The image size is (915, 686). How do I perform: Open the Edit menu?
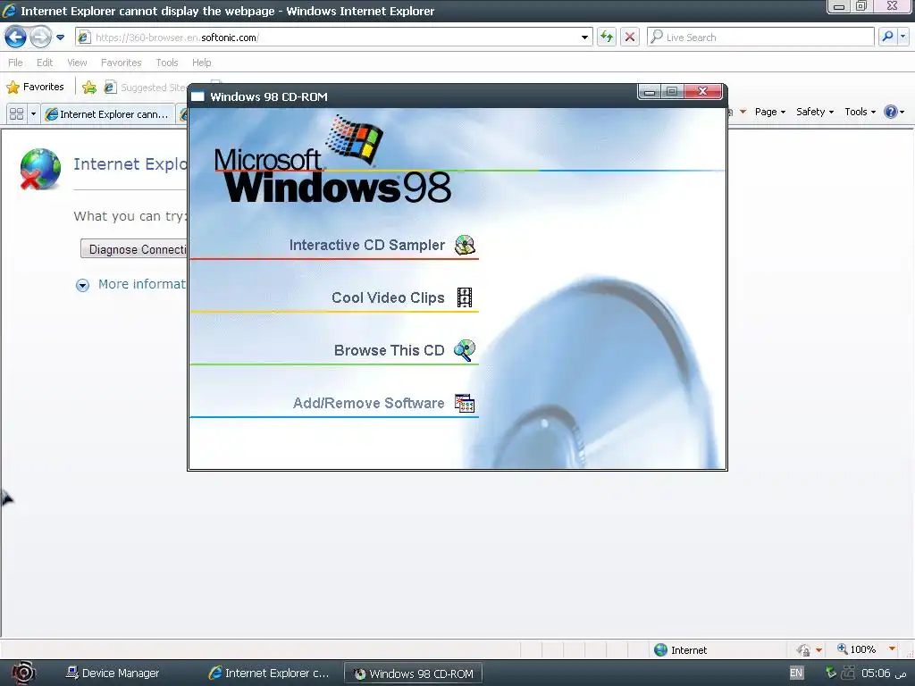[x=45, y=63]
